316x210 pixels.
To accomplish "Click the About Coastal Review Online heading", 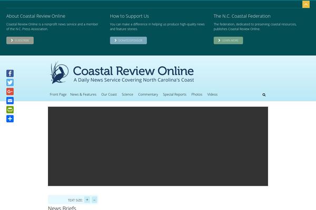I will (36, 16).
